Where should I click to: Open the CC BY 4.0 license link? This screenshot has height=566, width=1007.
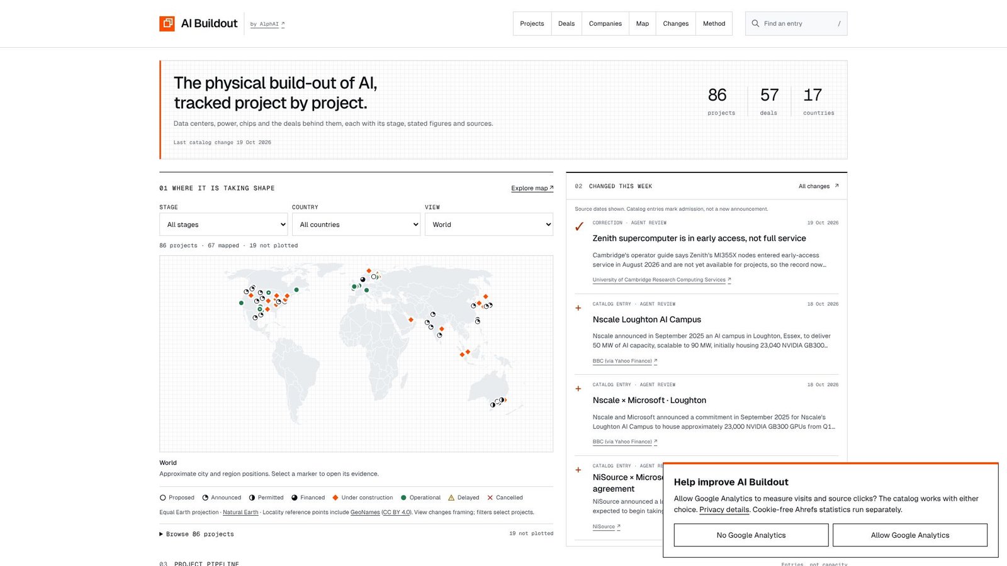click(397, 513)
